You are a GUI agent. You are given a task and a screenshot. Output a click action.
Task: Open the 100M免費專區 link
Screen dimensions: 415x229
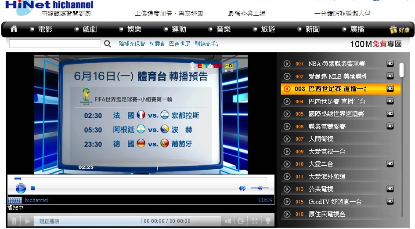click(376, 44)
